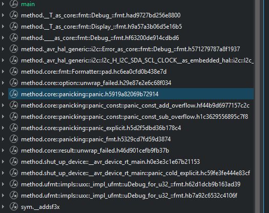Screen dimensions: 269x213
Task: Select method.core::panicking::panic_fmt.h5329cd7fd59d3874
Action: 96,139
